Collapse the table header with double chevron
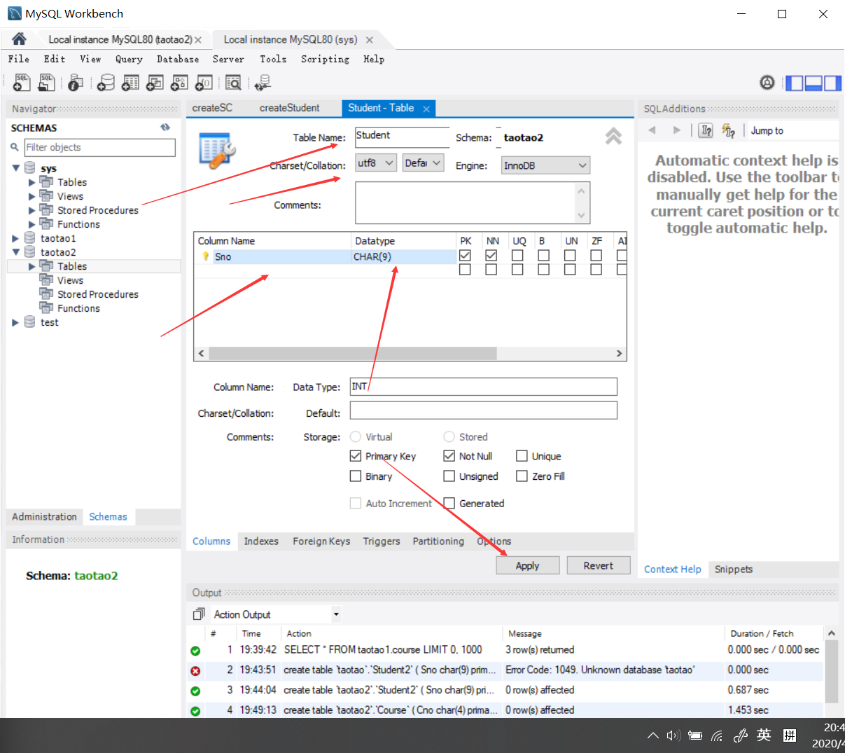Image resolution: width=845 pixels, height=753 pixels. click(613, 136)
